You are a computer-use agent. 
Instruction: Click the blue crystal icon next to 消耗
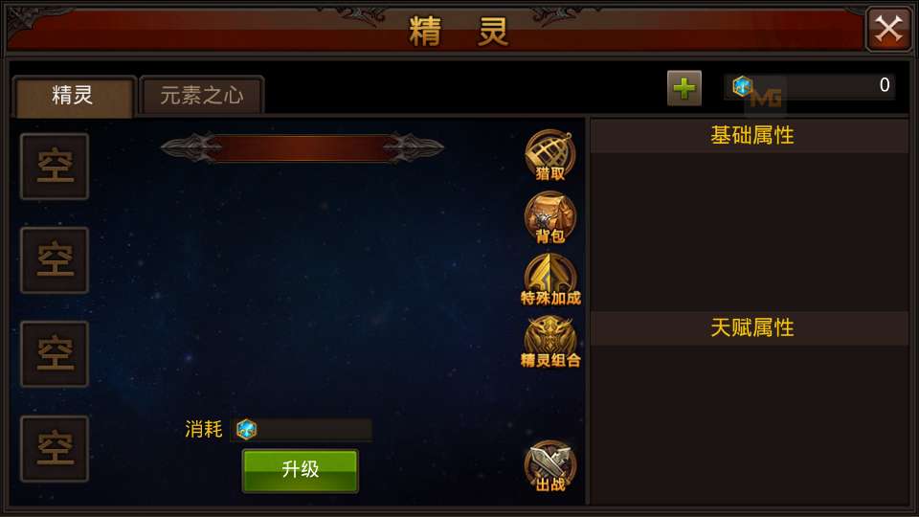246,429
